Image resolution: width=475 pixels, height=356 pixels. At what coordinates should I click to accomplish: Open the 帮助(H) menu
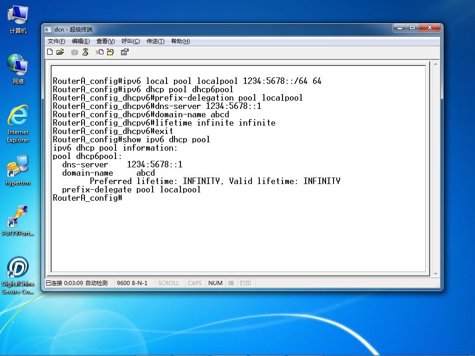point(180,41)
